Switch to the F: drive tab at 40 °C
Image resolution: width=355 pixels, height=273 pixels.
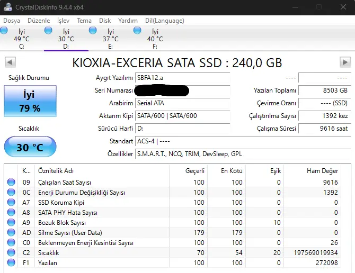155,39
